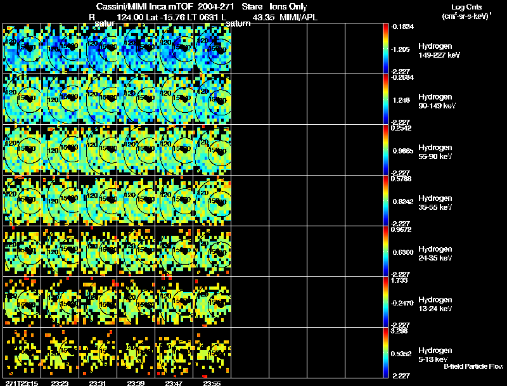
Task: Select the 23:15 panel of Hydrogen 35-55 keV
Action: coord(22,201)
